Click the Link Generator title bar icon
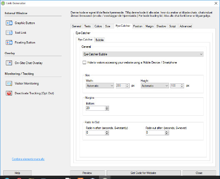Viewport: 220px width, 179px height. coord(3,3)
